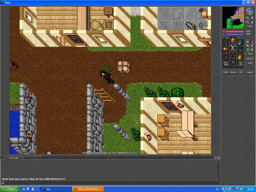The height and width of the screenshot is (192, 256).
Task: Toggle the secure mode hand icon
Action: click(x=252, y=50)
